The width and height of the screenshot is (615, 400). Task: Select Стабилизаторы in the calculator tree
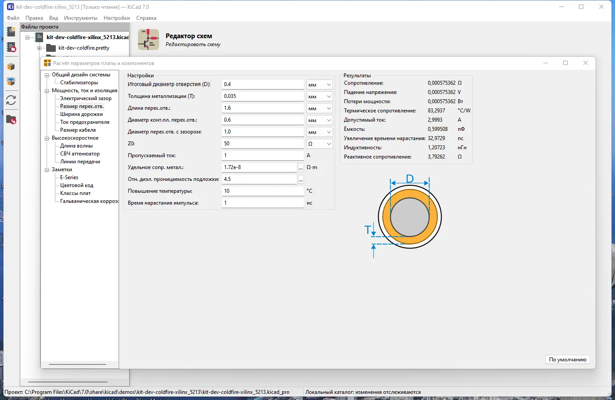pos(79,83)
